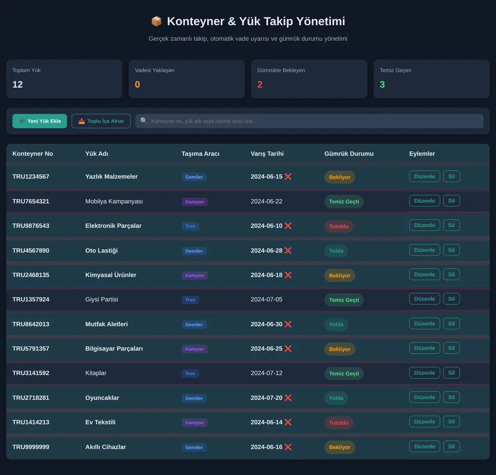Click the Yolda badge for Oyuncaklar
Screen dimensions: 496x475
pos(336,398)
